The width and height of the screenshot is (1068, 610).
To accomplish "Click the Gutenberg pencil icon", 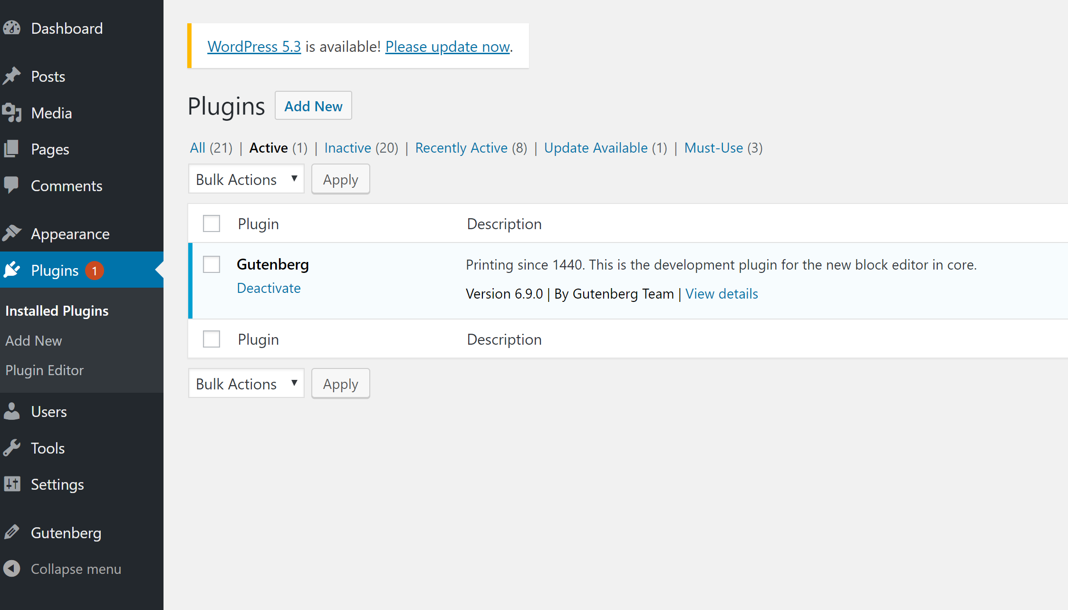I will (x=12, y=532).
